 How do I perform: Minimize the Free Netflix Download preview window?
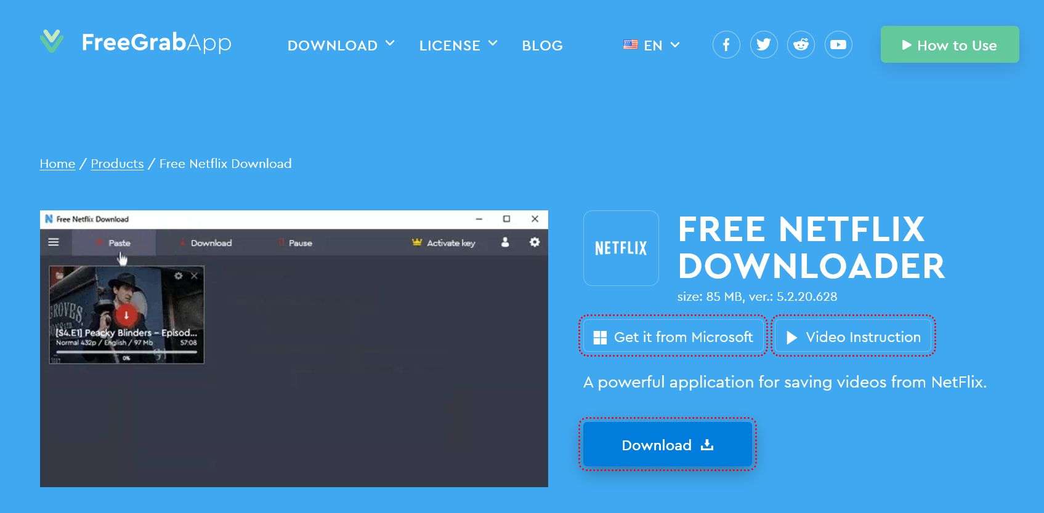[x=479, y=219]
